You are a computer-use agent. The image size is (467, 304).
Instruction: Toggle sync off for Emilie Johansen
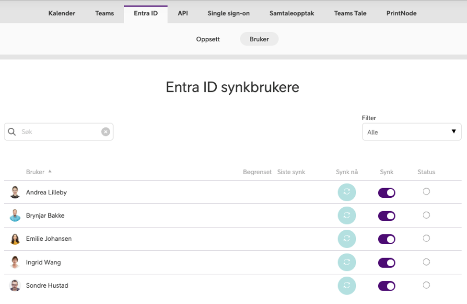click(386, 239)
